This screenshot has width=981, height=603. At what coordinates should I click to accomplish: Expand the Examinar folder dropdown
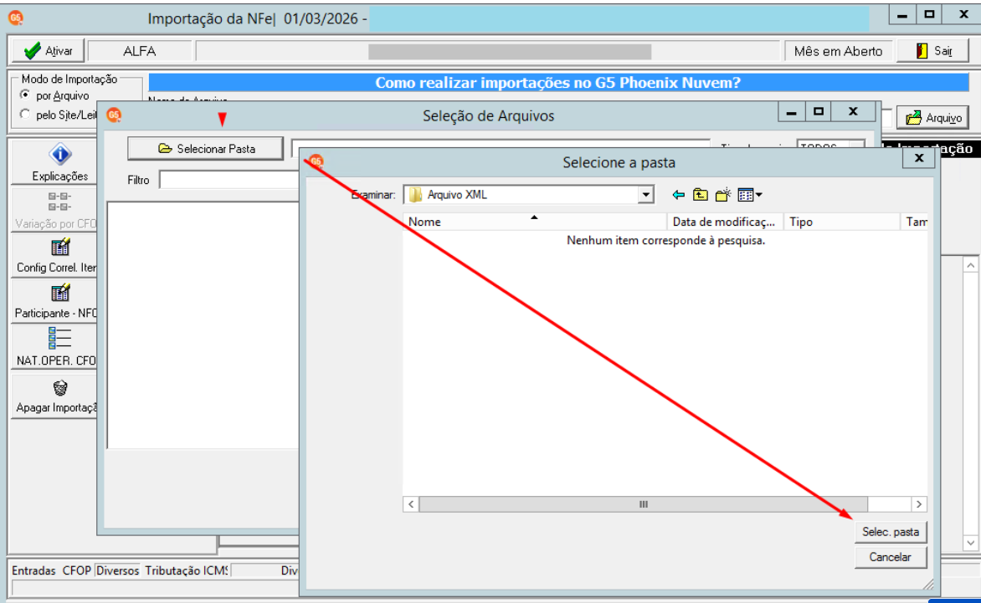pos(645,195)
